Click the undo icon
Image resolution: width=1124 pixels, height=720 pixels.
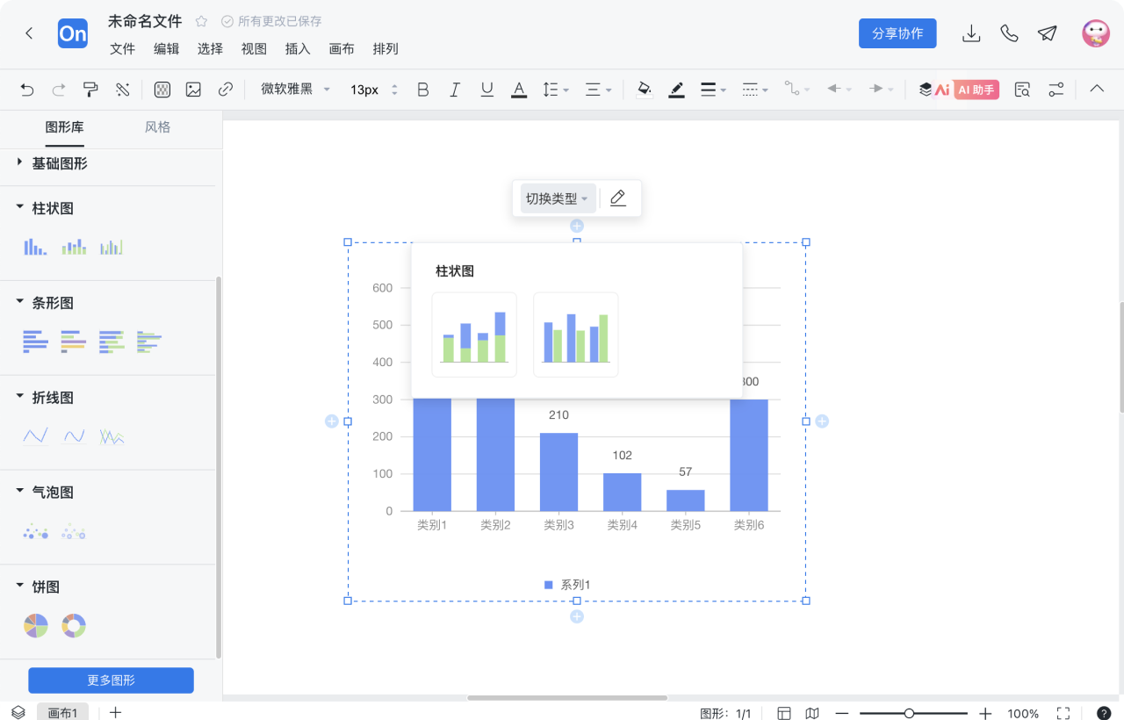(26, 89)
